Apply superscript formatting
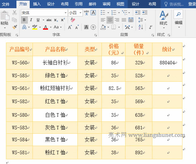This screenshot has height=164, width=196. click(63, 20)
